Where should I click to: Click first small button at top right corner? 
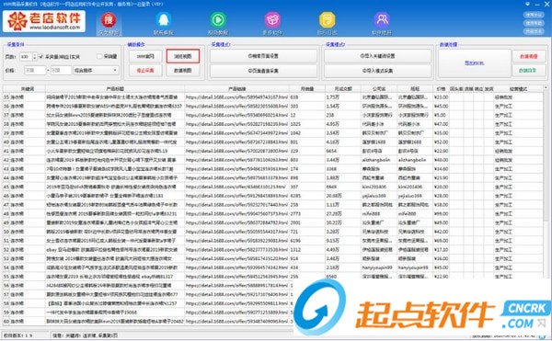coord(534,15)
